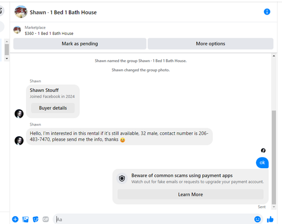Click Shawn's message about the rental

(119, 137)
